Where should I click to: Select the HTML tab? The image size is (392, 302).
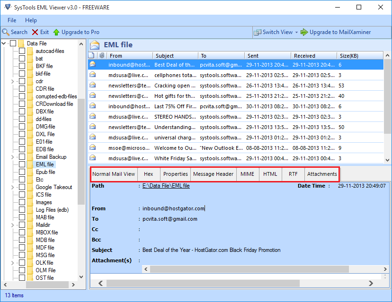coord(270,174)
